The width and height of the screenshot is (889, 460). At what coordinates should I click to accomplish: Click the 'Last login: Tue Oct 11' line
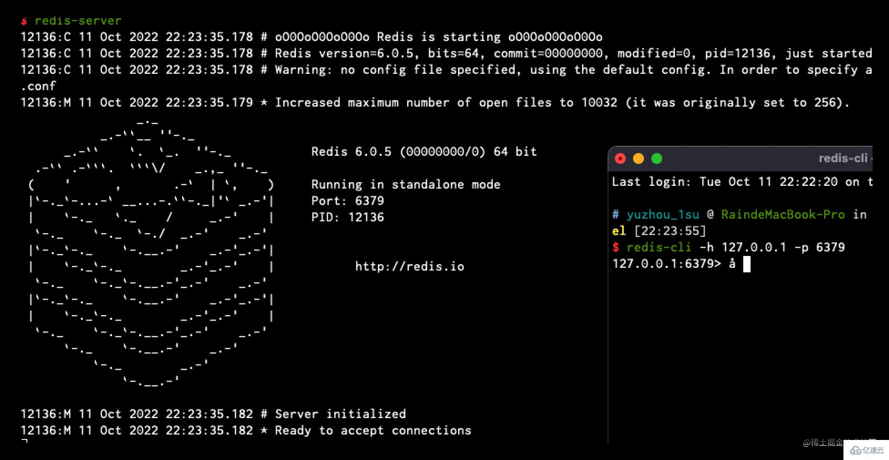point(742,182)
